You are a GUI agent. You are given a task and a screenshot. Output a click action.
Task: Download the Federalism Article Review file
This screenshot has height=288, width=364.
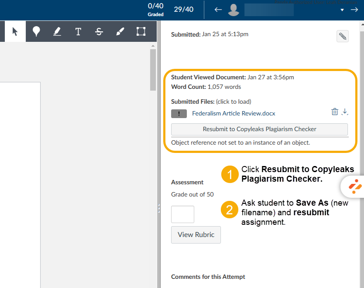click(345, 112)
